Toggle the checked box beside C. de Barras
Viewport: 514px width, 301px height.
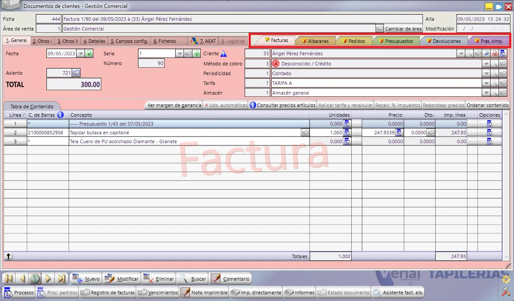coord(23,115)
